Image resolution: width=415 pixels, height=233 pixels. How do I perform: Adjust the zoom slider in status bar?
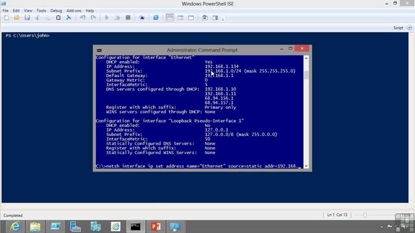pos(365,215)
